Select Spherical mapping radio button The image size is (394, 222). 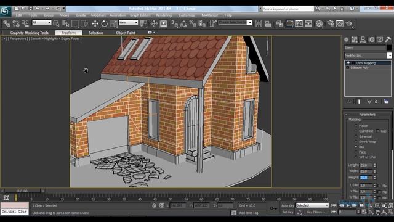356,136
